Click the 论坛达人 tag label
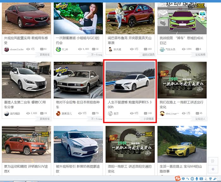 coord(200,119)
